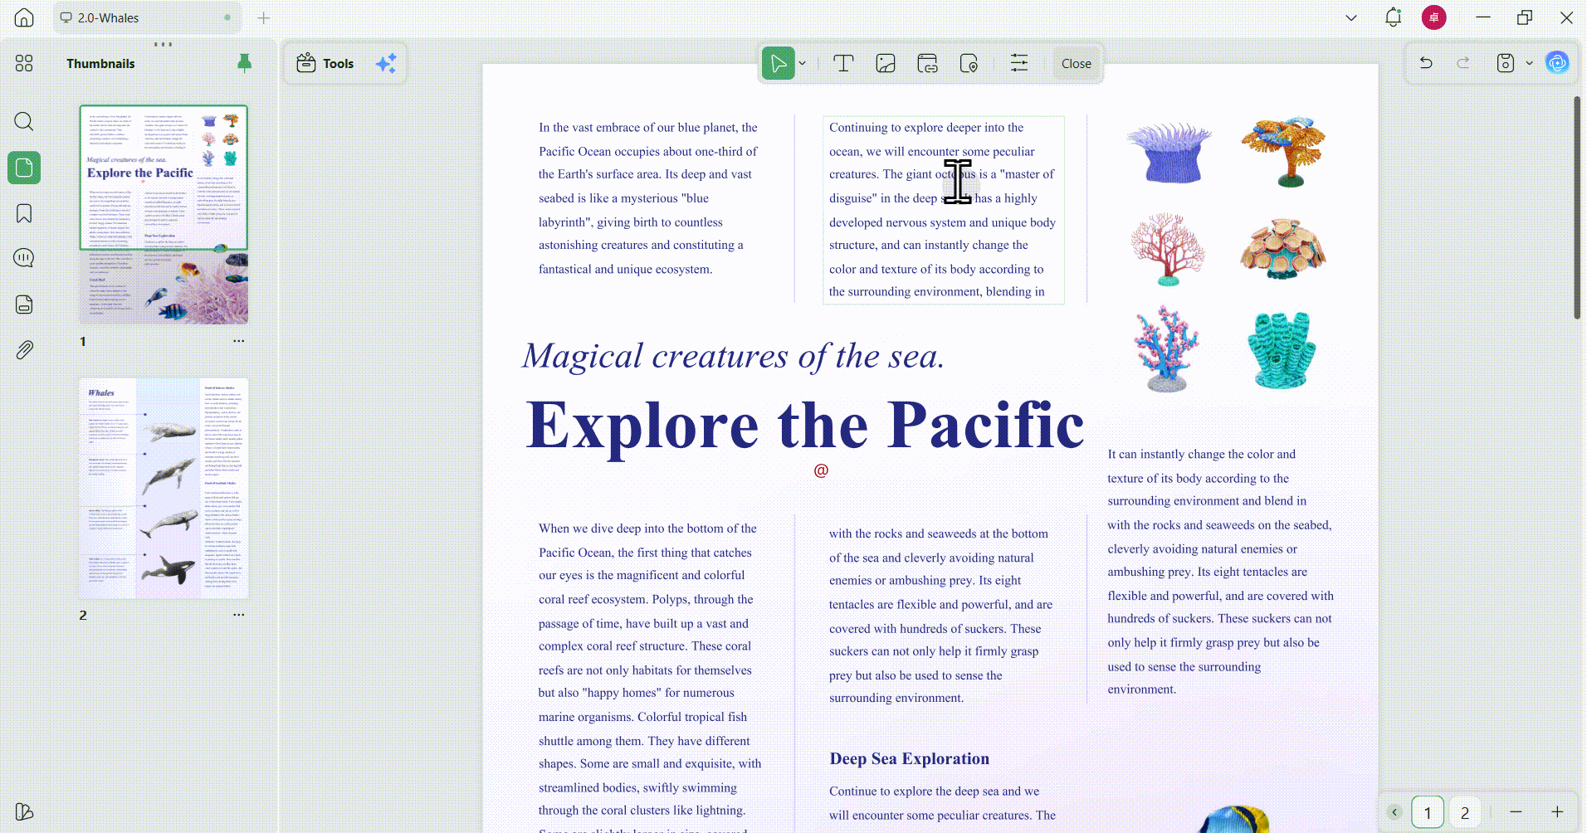This screenshot has width=1587, height=833.
Task: Activate the Select arrow tool
Action: (778, 63)
